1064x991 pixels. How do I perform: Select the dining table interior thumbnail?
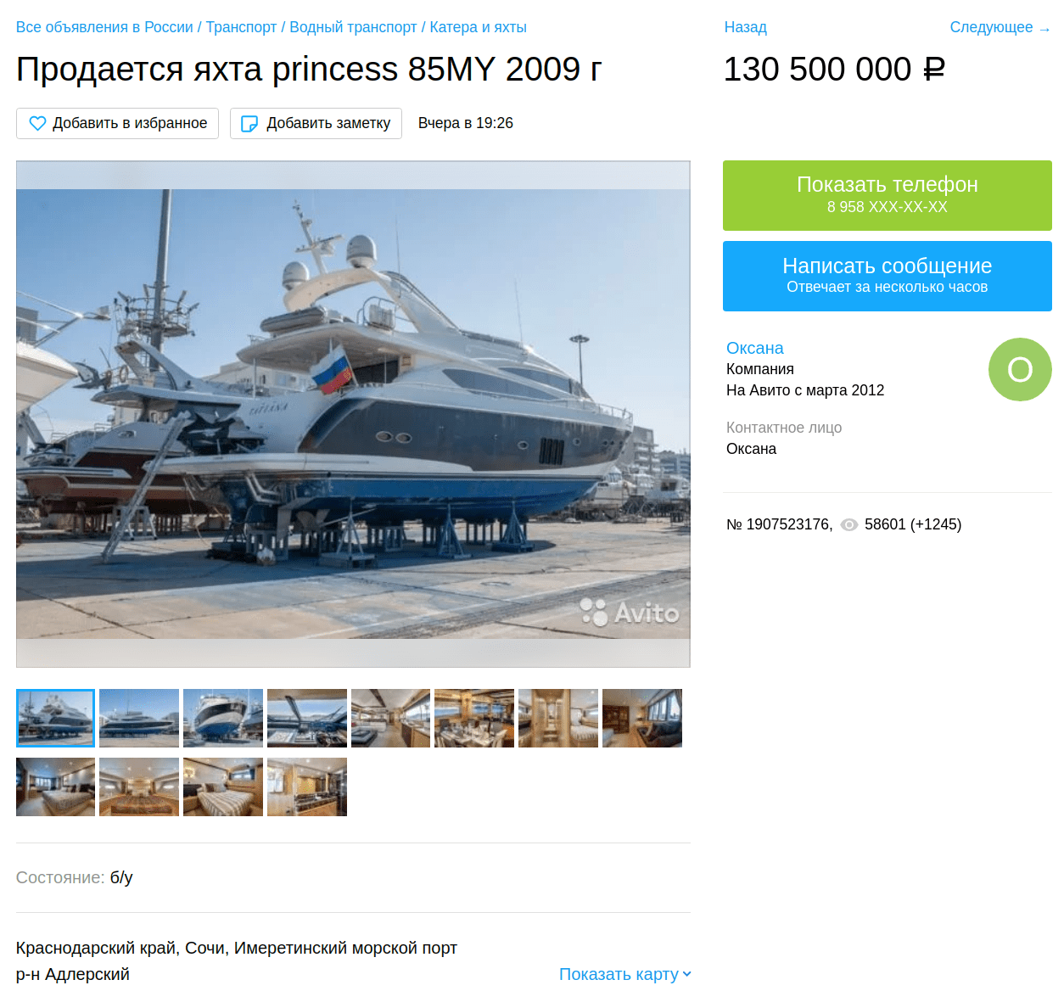(x=474, y=718)
